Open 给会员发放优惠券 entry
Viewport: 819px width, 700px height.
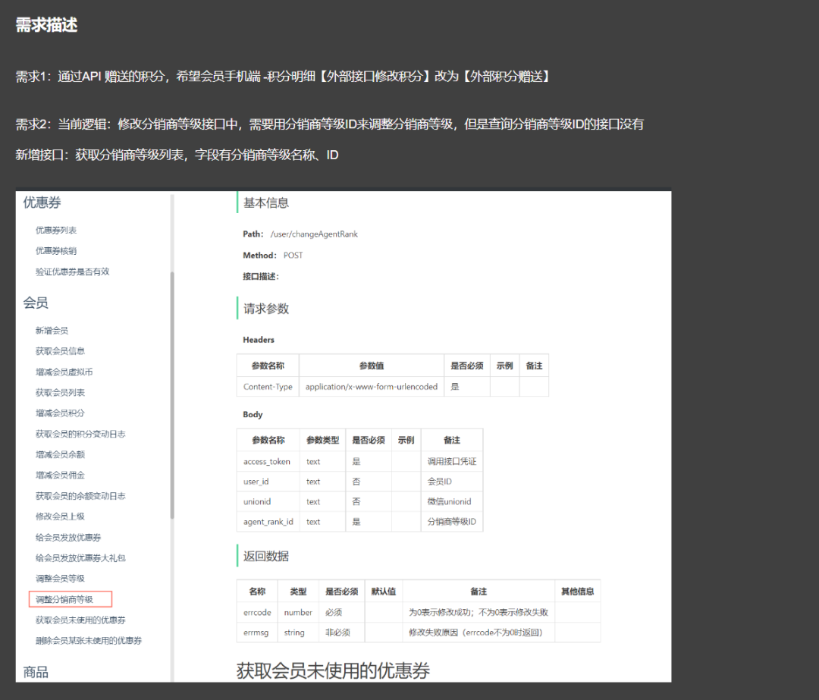point(68,538)
